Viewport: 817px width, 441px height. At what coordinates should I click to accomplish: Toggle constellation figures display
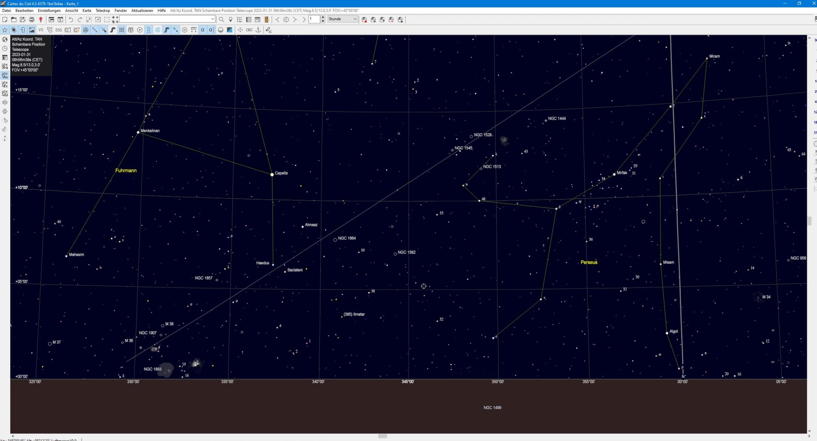coord(149,30)
